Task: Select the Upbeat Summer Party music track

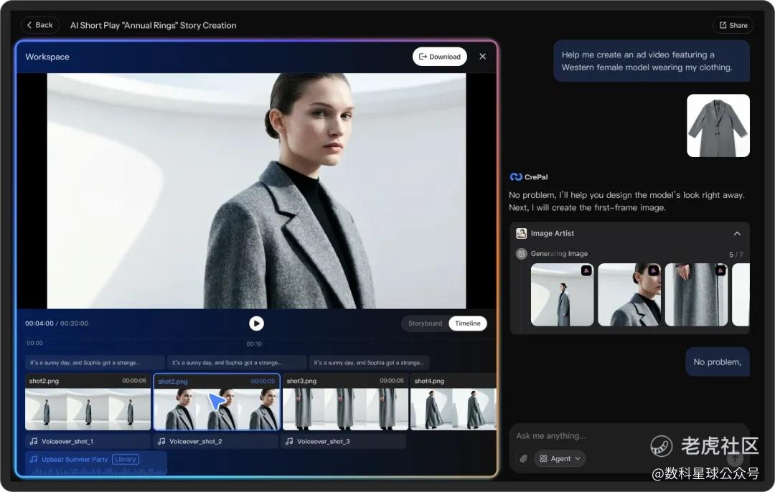Action: point(96,463)
